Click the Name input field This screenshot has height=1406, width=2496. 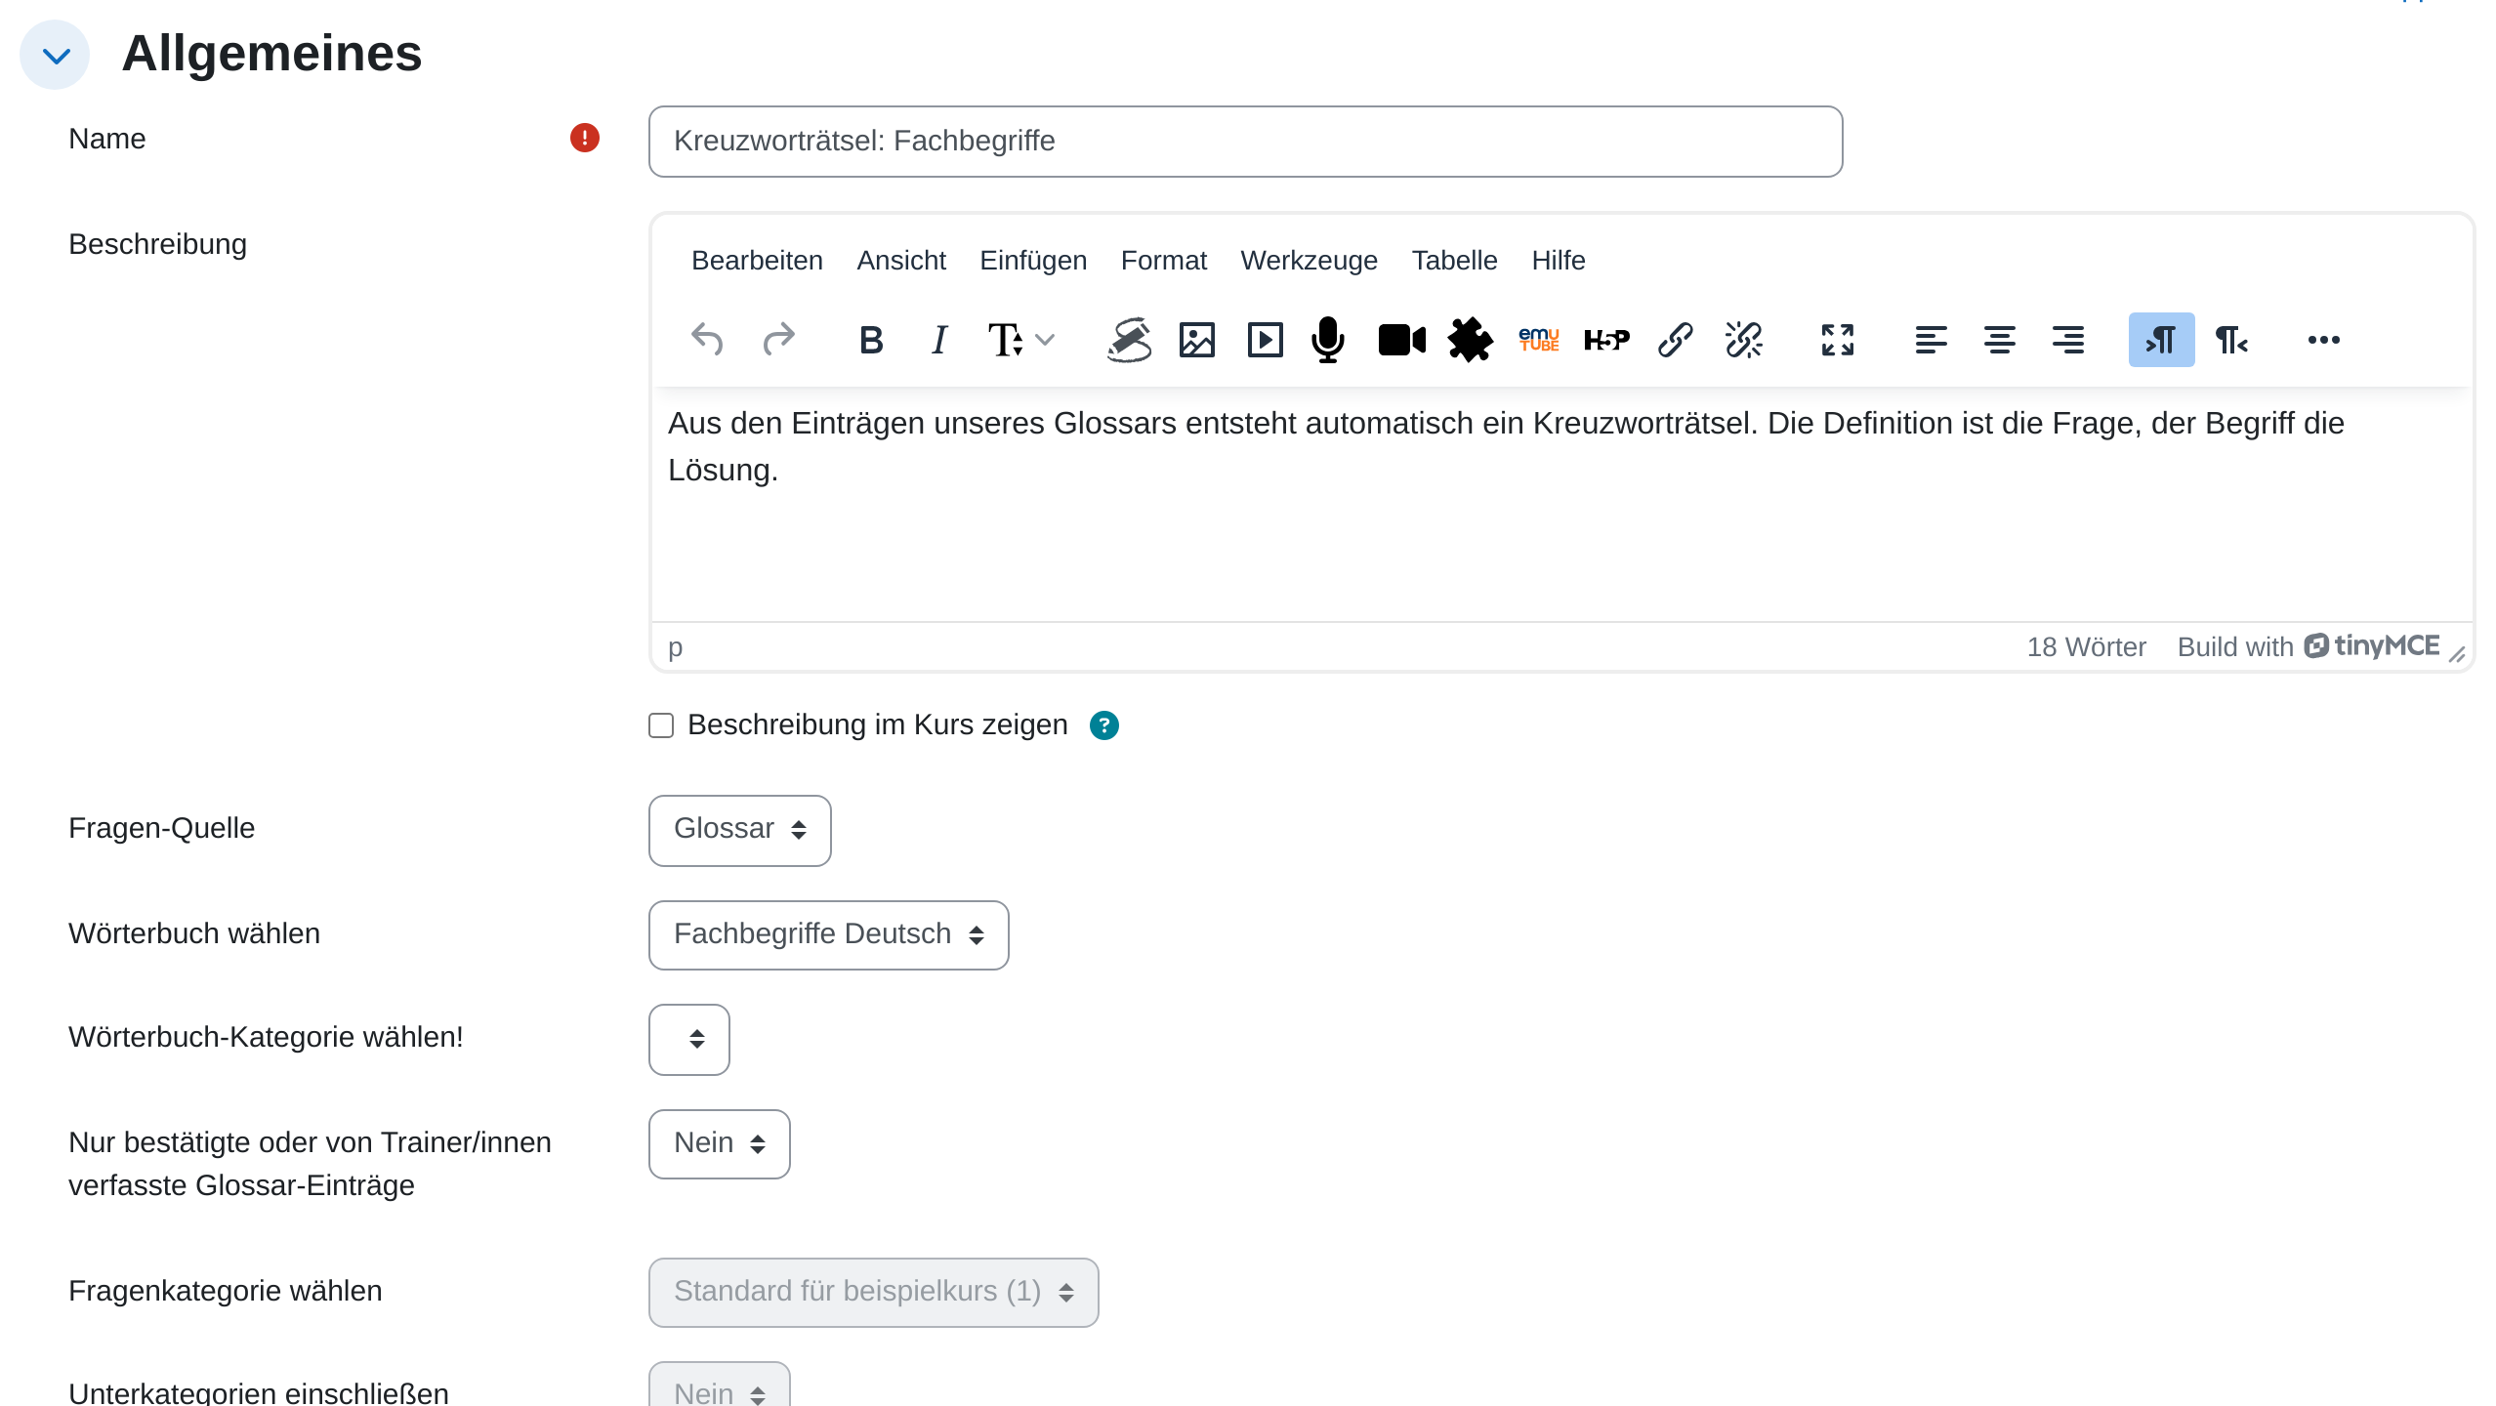1245,142
